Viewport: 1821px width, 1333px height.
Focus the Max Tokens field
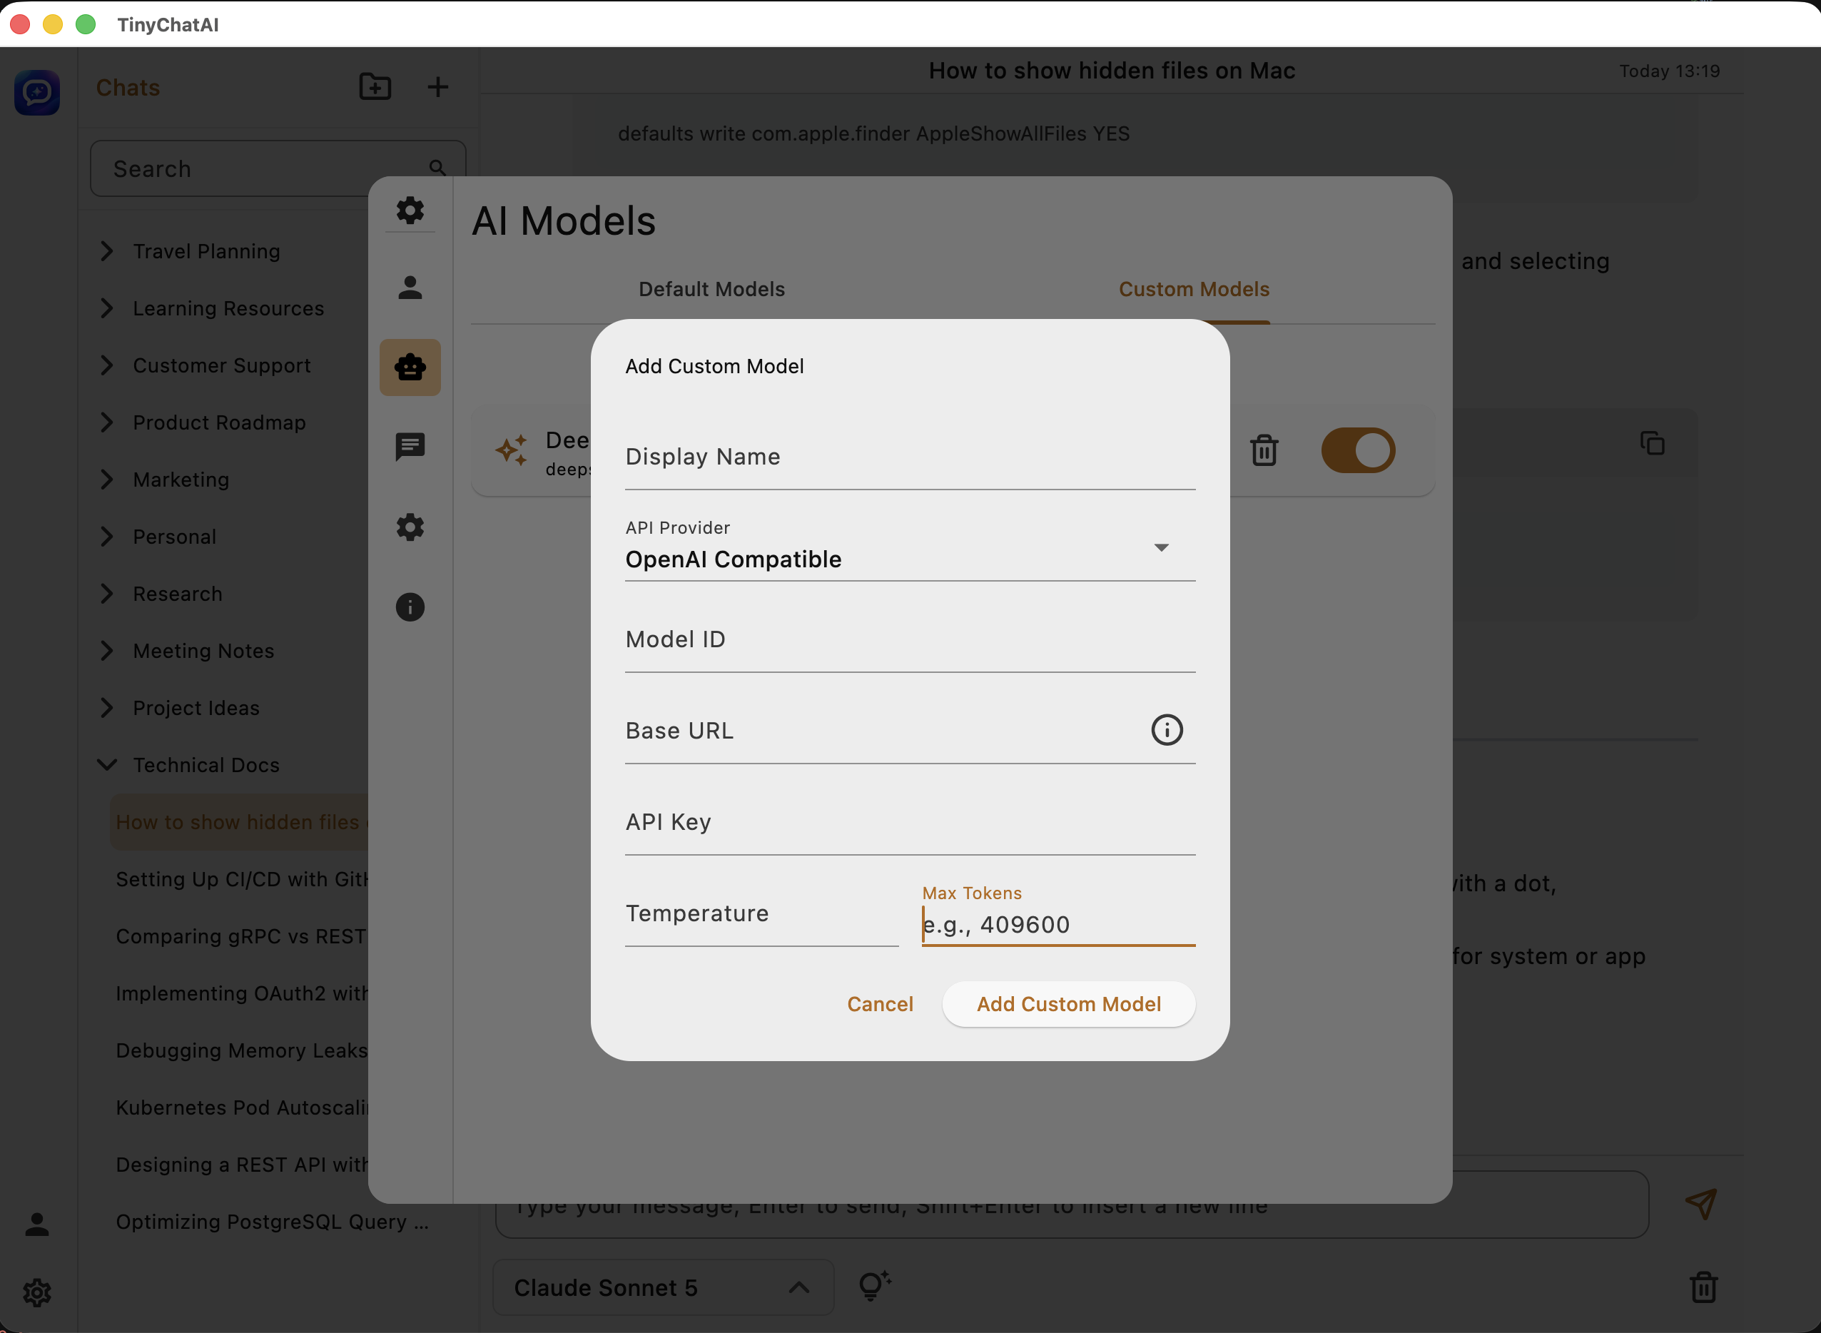coord(1058,916)
